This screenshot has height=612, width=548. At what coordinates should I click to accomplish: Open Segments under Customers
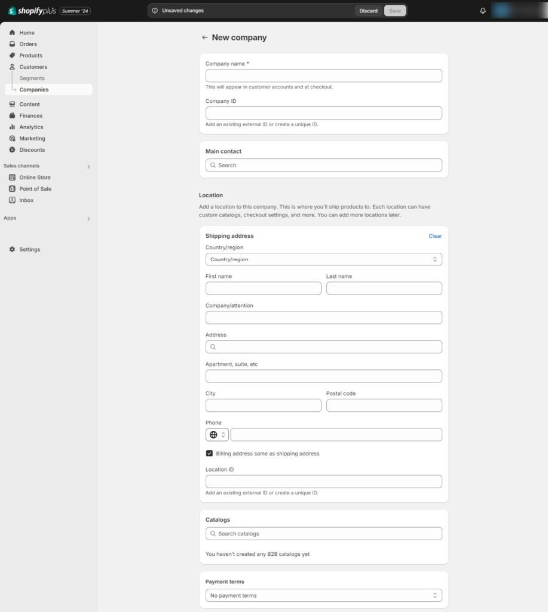click(x=32, y=78)
